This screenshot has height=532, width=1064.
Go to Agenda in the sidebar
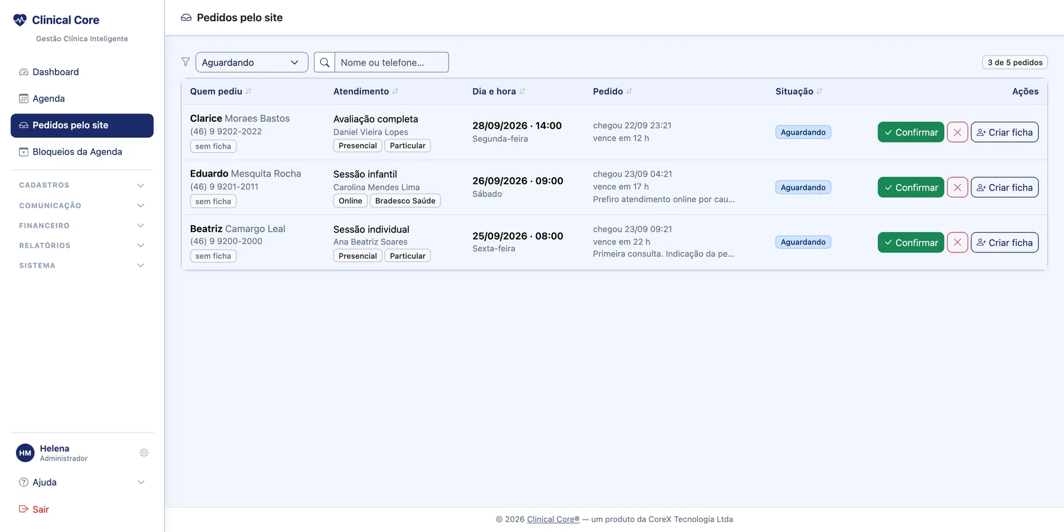(x=82, y=99)
